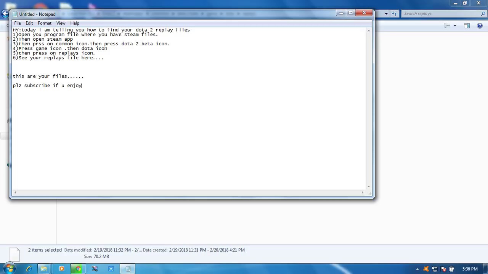Viewport: 488px width, 274px height.
Task: Click the Explorer refresh address button
Action: tap(395, 14)
